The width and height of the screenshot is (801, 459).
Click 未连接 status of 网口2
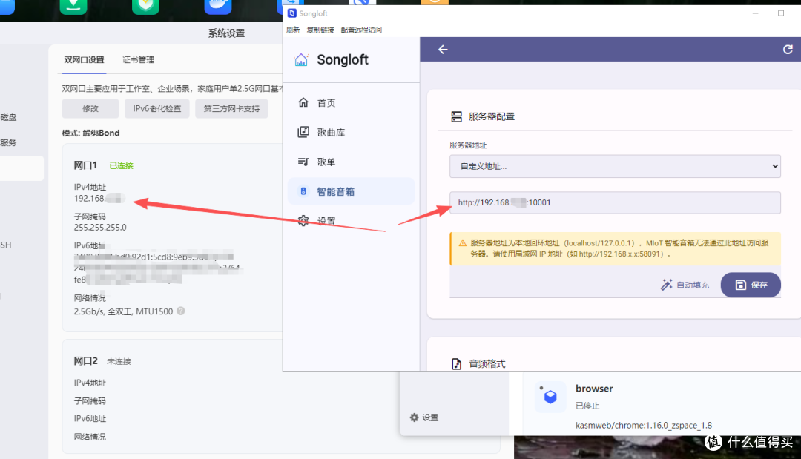(x=119, y=361)
